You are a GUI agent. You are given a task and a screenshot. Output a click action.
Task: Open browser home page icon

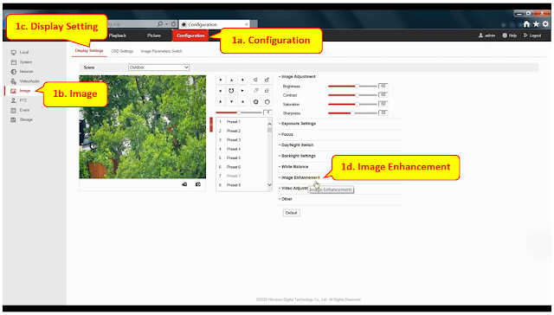coord(526,24)
